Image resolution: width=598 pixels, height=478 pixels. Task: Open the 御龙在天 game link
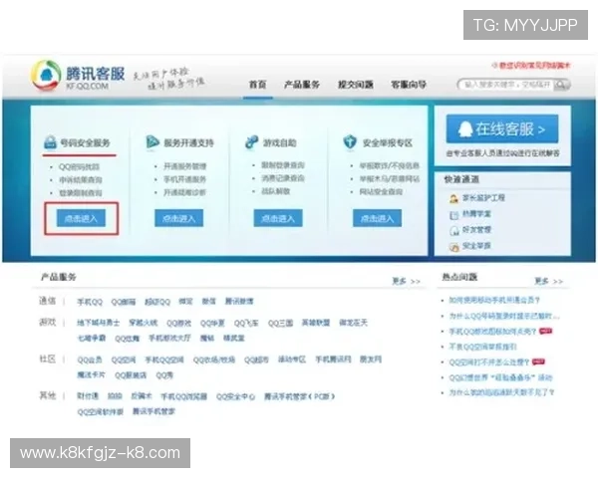353,323
